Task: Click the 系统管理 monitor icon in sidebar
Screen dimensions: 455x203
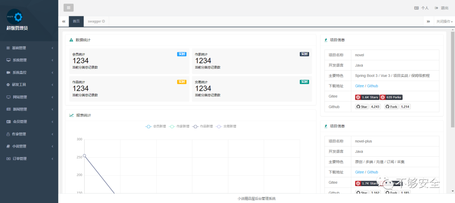Action: tap(8, 60)
